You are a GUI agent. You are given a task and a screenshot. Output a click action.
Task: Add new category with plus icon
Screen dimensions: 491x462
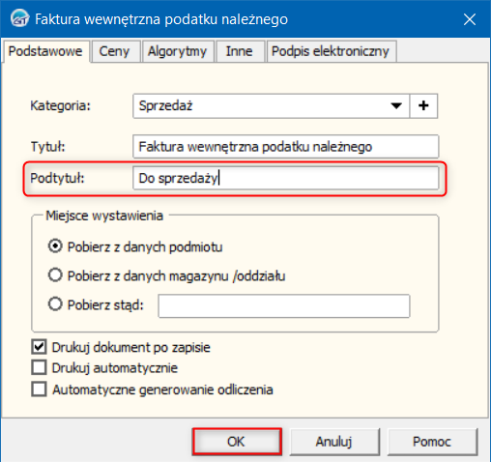click(423, 106)
